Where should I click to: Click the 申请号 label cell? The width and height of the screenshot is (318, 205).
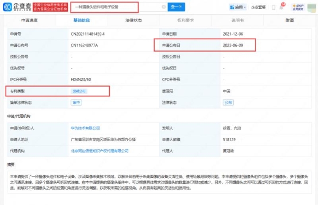click(x=38, y=34)
